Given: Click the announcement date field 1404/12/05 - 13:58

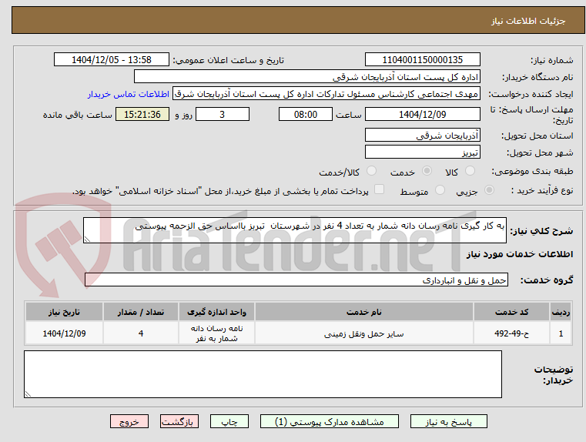Looking at the screenshot, I should pyautogui.click(x=112, y=59).
